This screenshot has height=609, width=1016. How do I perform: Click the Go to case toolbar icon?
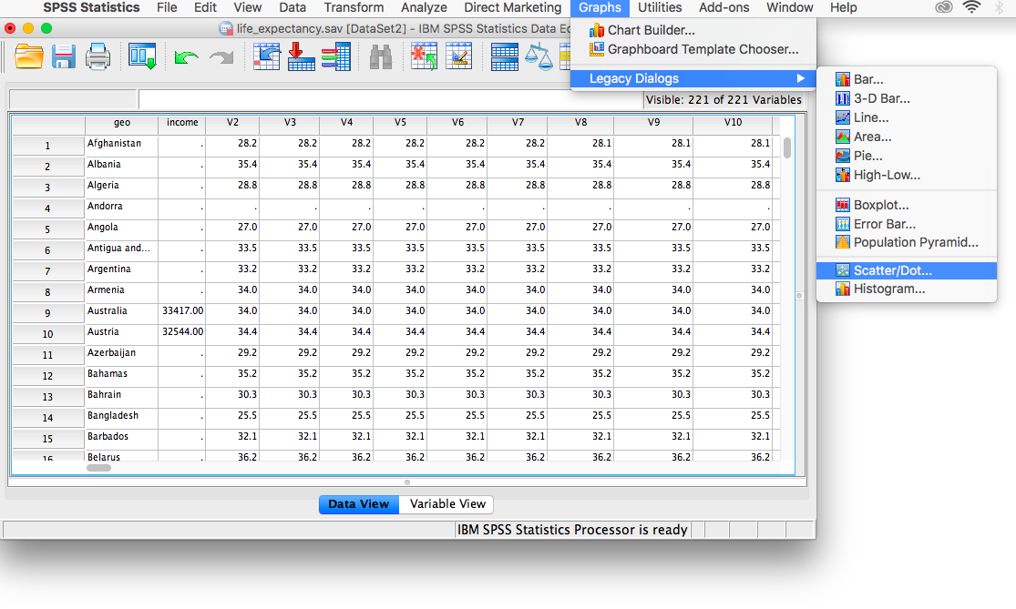266,57
